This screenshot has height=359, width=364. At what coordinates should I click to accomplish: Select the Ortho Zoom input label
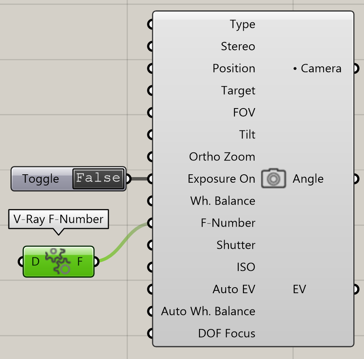(222, 157)
